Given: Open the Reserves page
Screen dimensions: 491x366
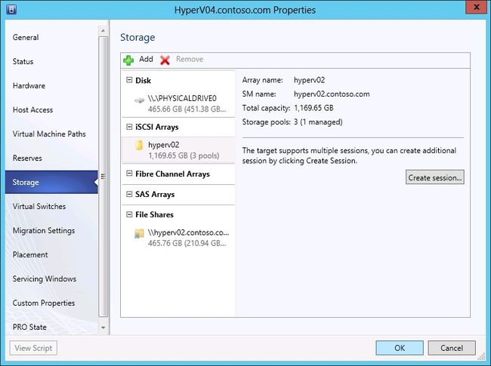Looking at the screenshot, I should [x=51, y=158].
